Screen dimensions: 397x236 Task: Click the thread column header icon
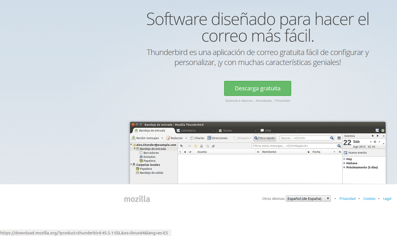pyautogui.click(x=180, y=152)
